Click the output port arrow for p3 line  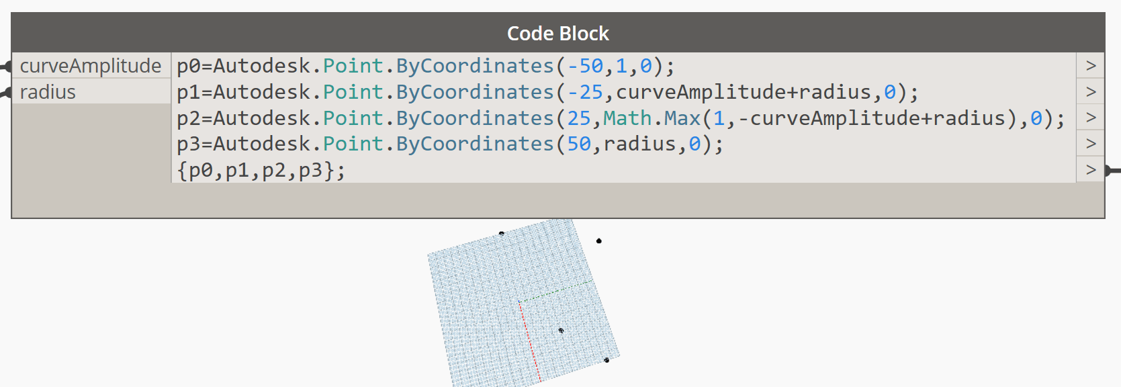1091,144
